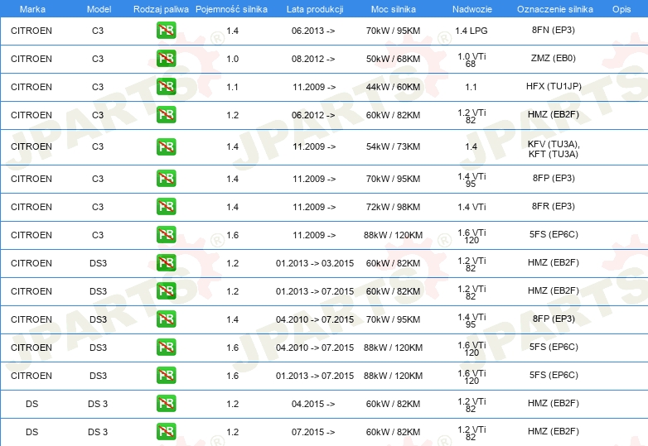Click the fuel icon in the C3 8FP (EP3) row
The height and width of the screenshot is (446, 648).
coord(166,178)
